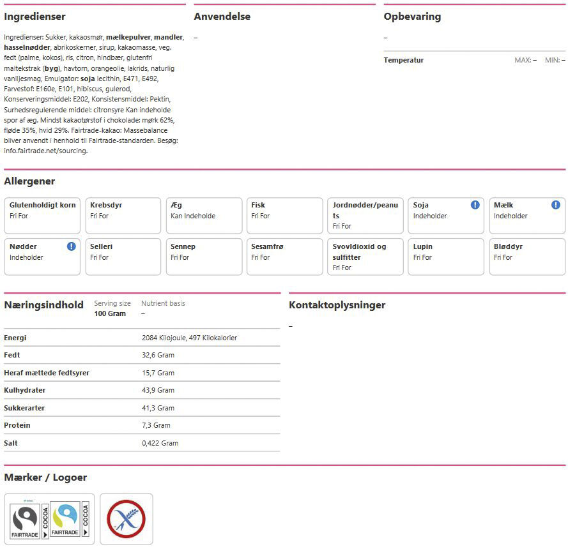Select the Æg allergen card
The image size is (568, 549).
click(x=204, y=216)
